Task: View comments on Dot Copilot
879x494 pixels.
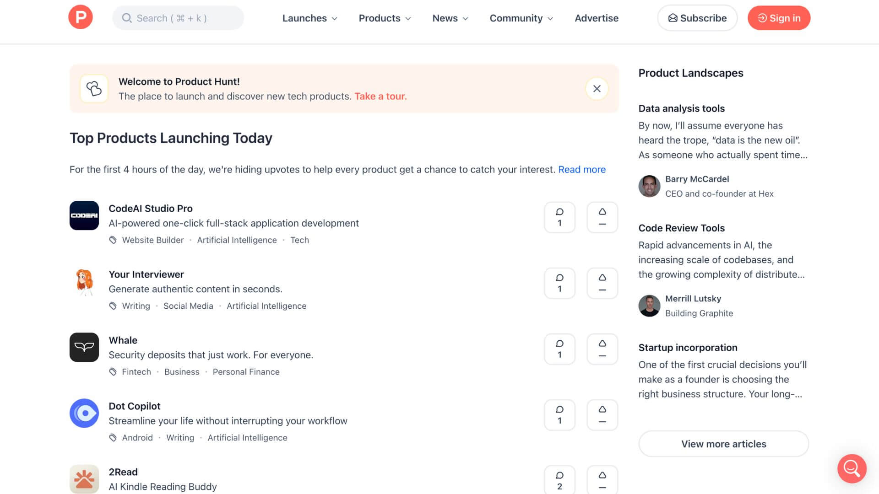Action: tap(559, 415)
